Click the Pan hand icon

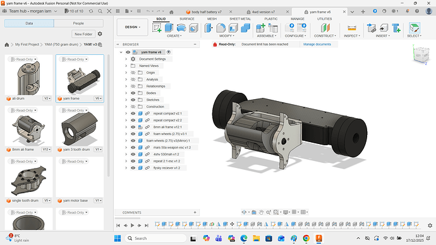click(261, 212)
